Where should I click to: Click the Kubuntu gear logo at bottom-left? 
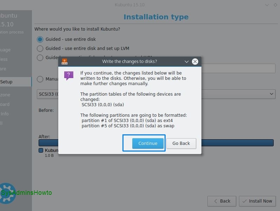point(7,193)
